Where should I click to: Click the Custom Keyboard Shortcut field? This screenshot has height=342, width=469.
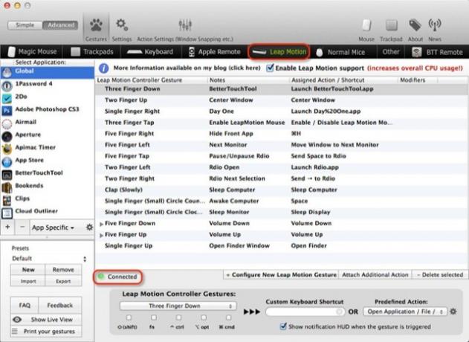pos(305,312)
